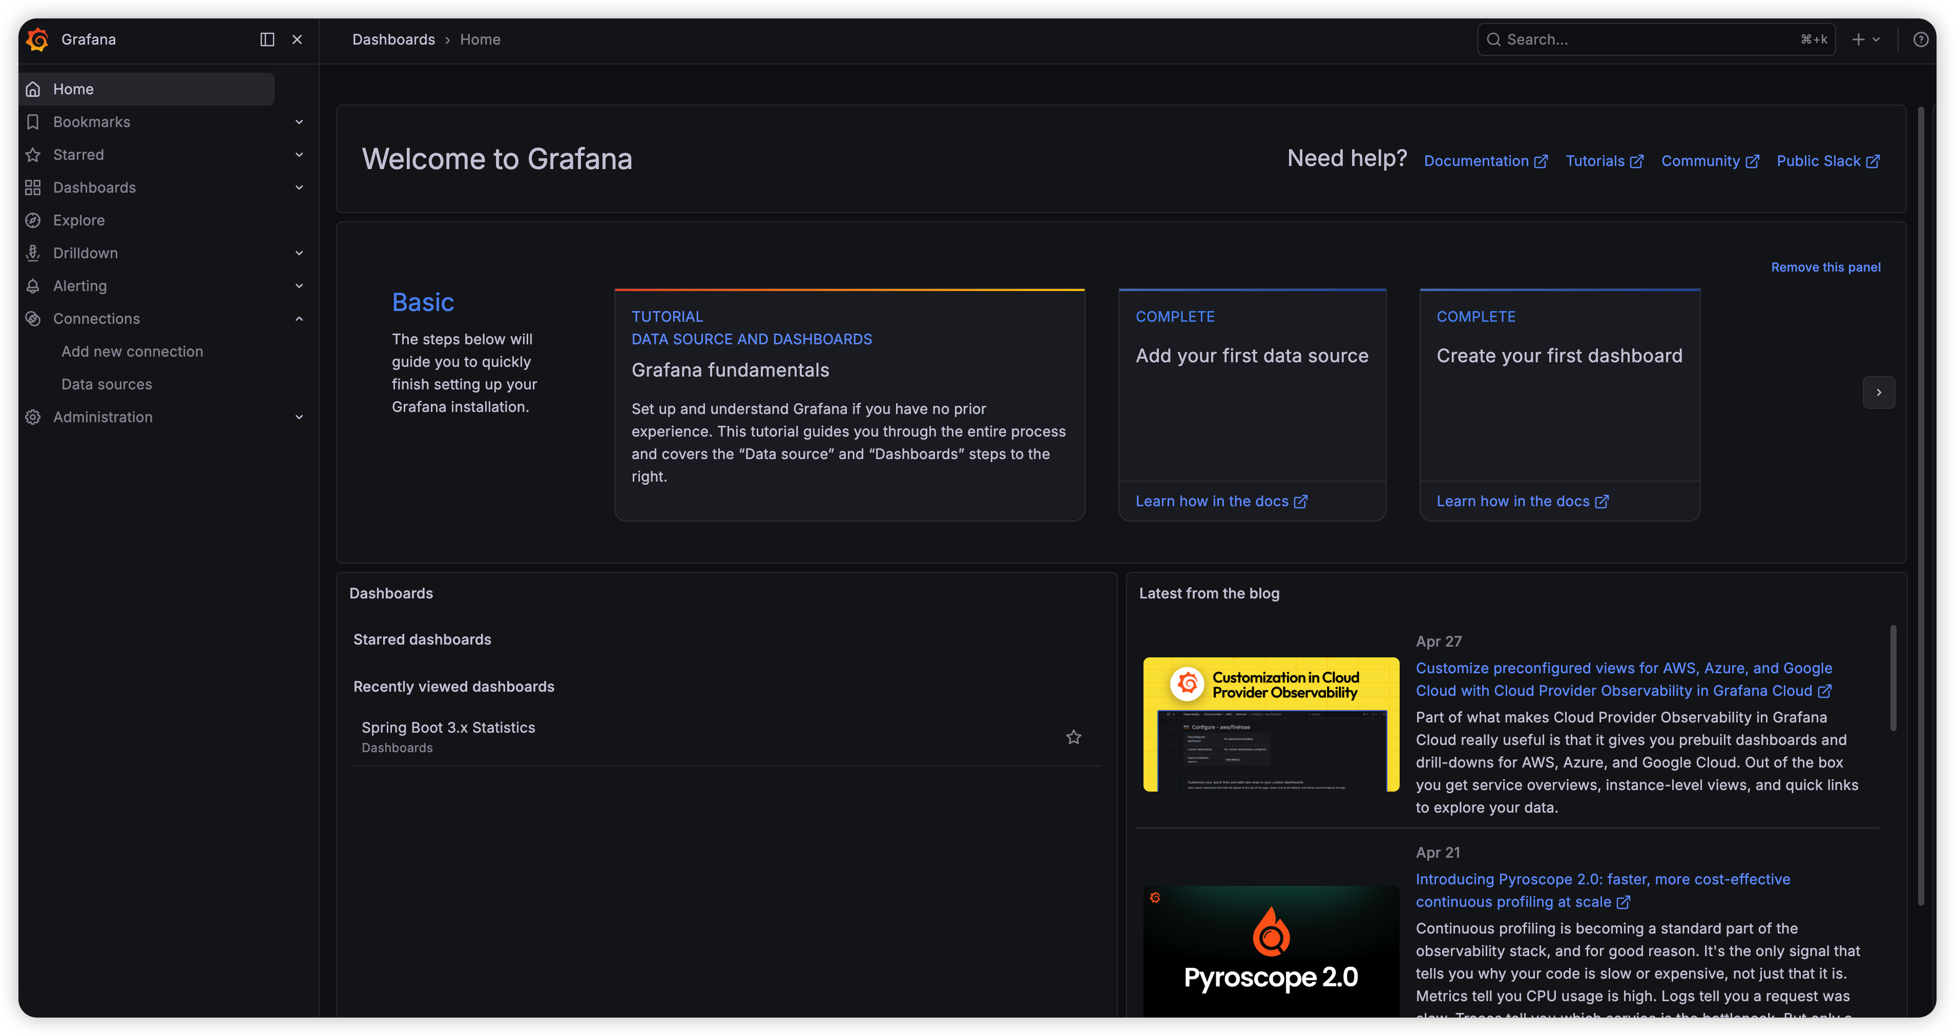Viewport: 1955px width, 1036px height.
Task: Open the Tutorials link
Action: (1605, 161)
